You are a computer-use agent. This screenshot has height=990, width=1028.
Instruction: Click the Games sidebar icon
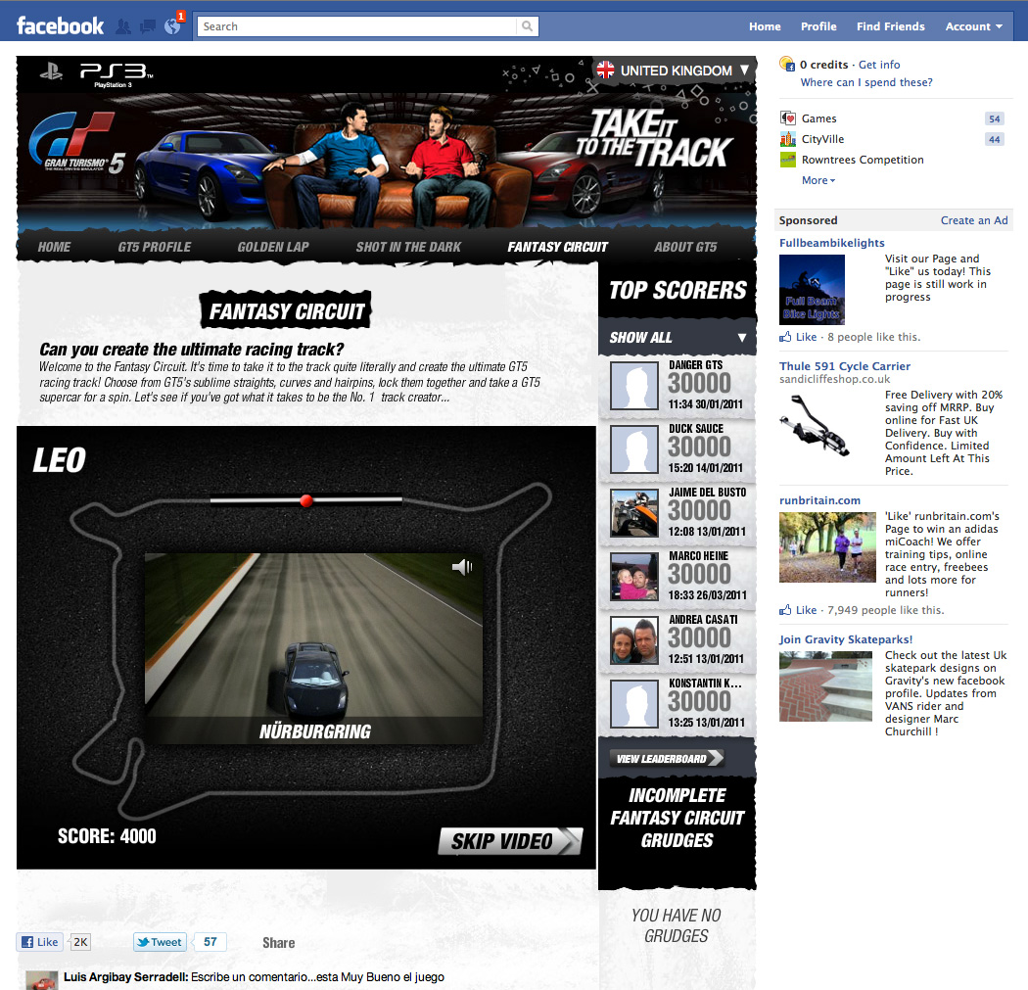pyautogui.click(x=787, y=118)
